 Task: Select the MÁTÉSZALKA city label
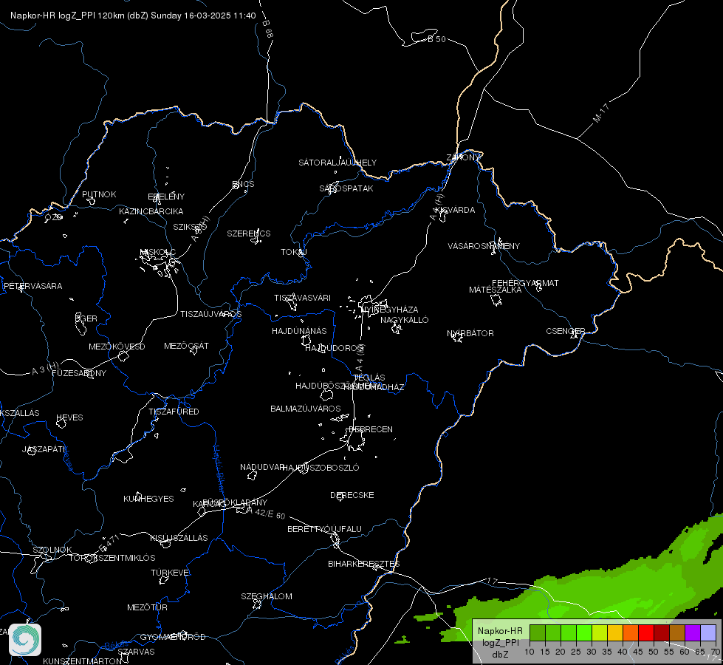pyautogui.click(x=496, y=290)
